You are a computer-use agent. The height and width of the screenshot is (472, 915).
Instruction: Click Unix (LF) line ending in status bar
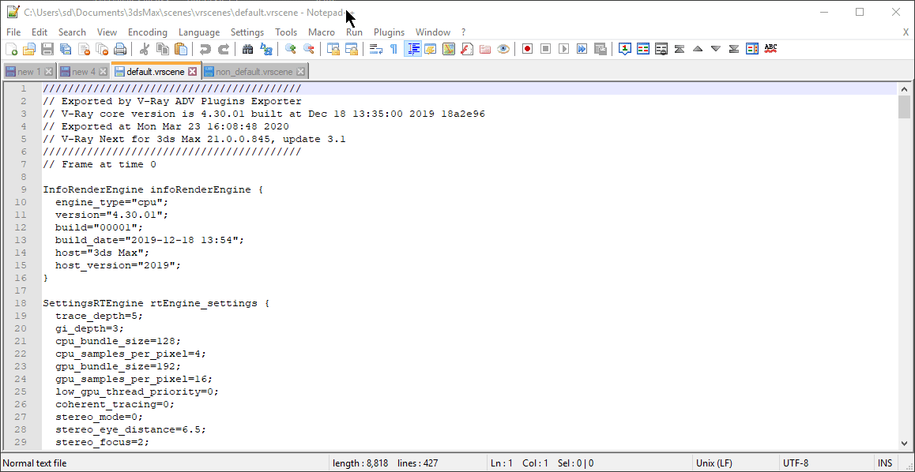click(714, 464)
